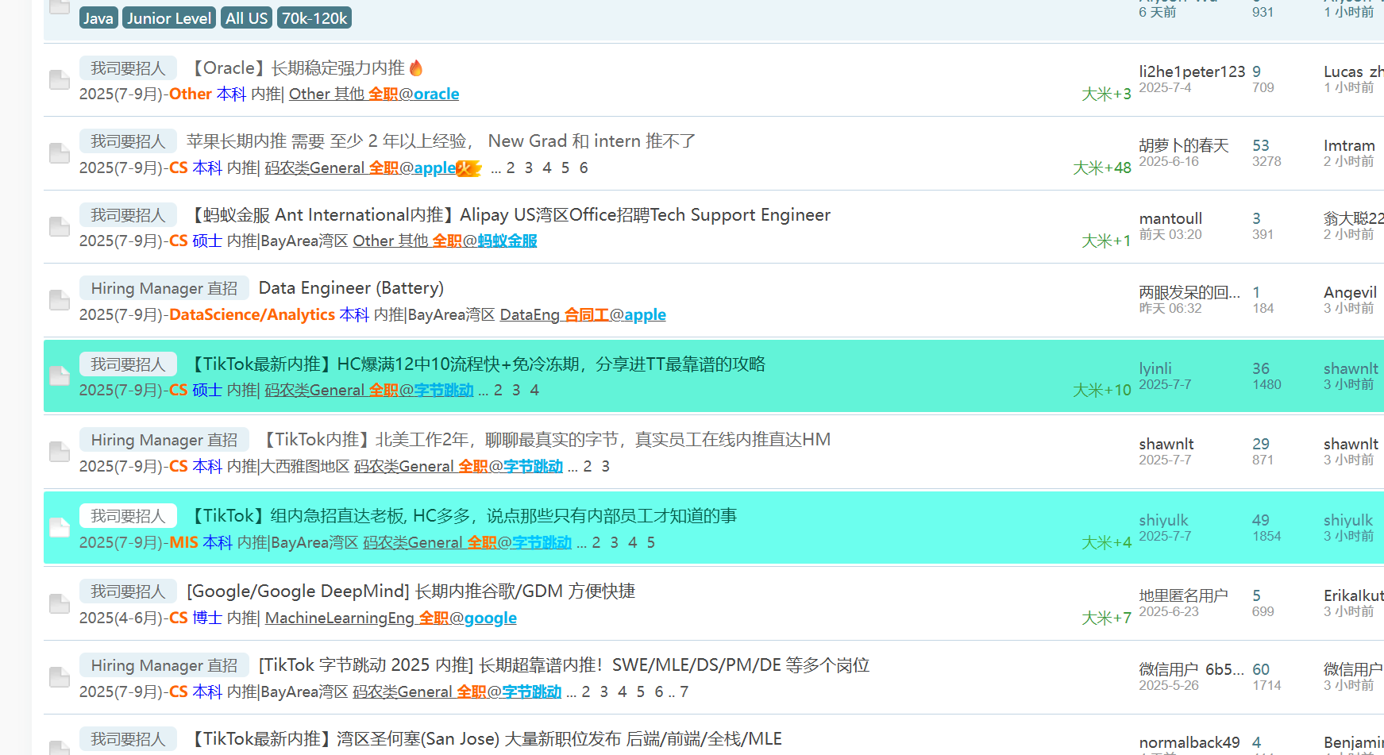Open the TikTok 字节跳动 2025 内推 thread

coord(564,665)
